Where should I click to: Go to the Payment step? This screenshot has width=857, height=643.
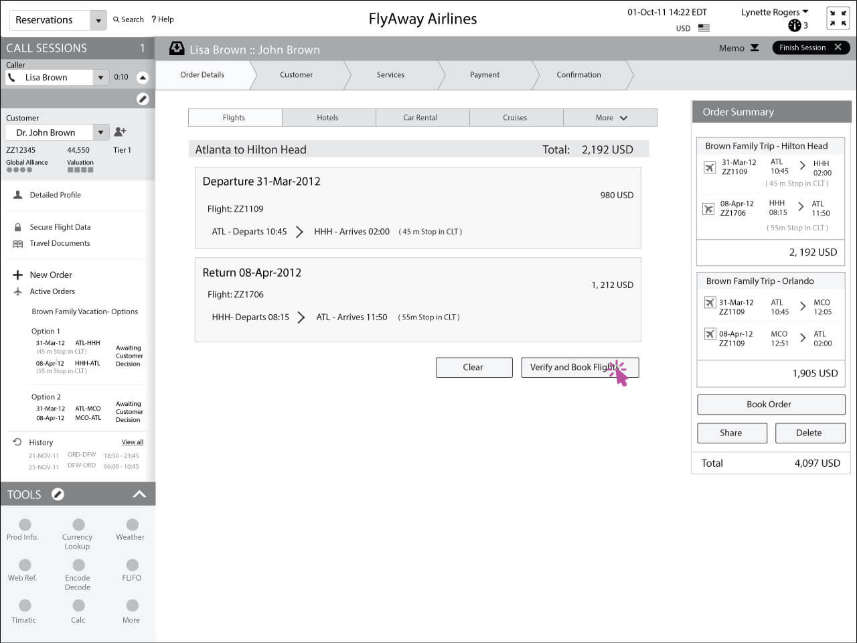tap(484, 75)
